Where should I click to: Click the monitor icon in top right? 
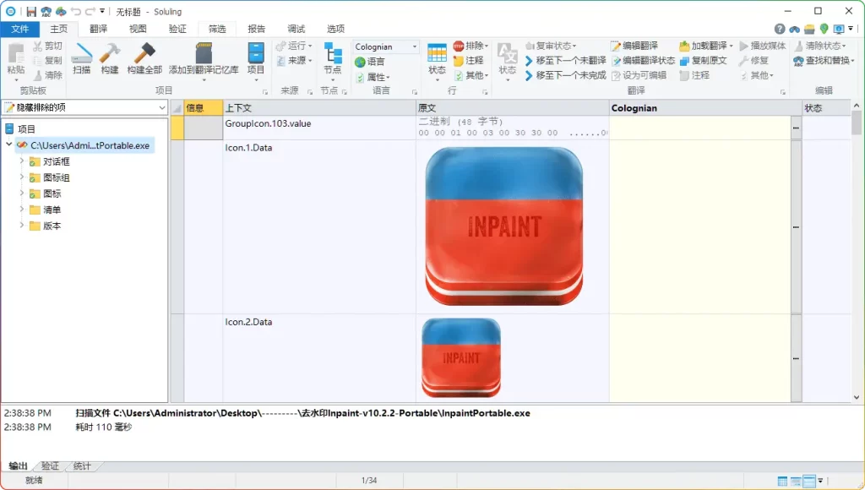pos(839,29)
